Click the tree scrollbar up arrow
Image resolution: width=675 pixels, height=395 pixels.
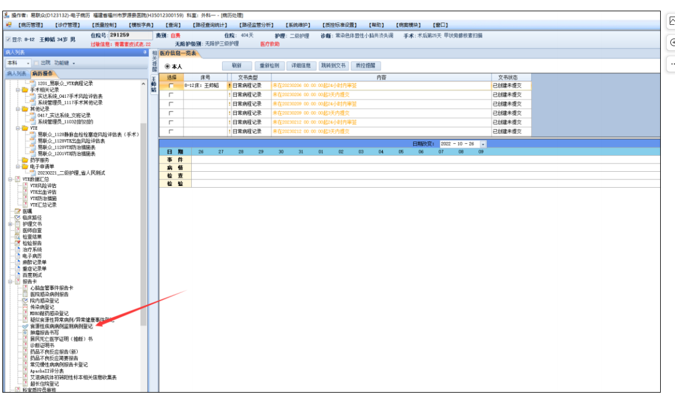(143, 84)
